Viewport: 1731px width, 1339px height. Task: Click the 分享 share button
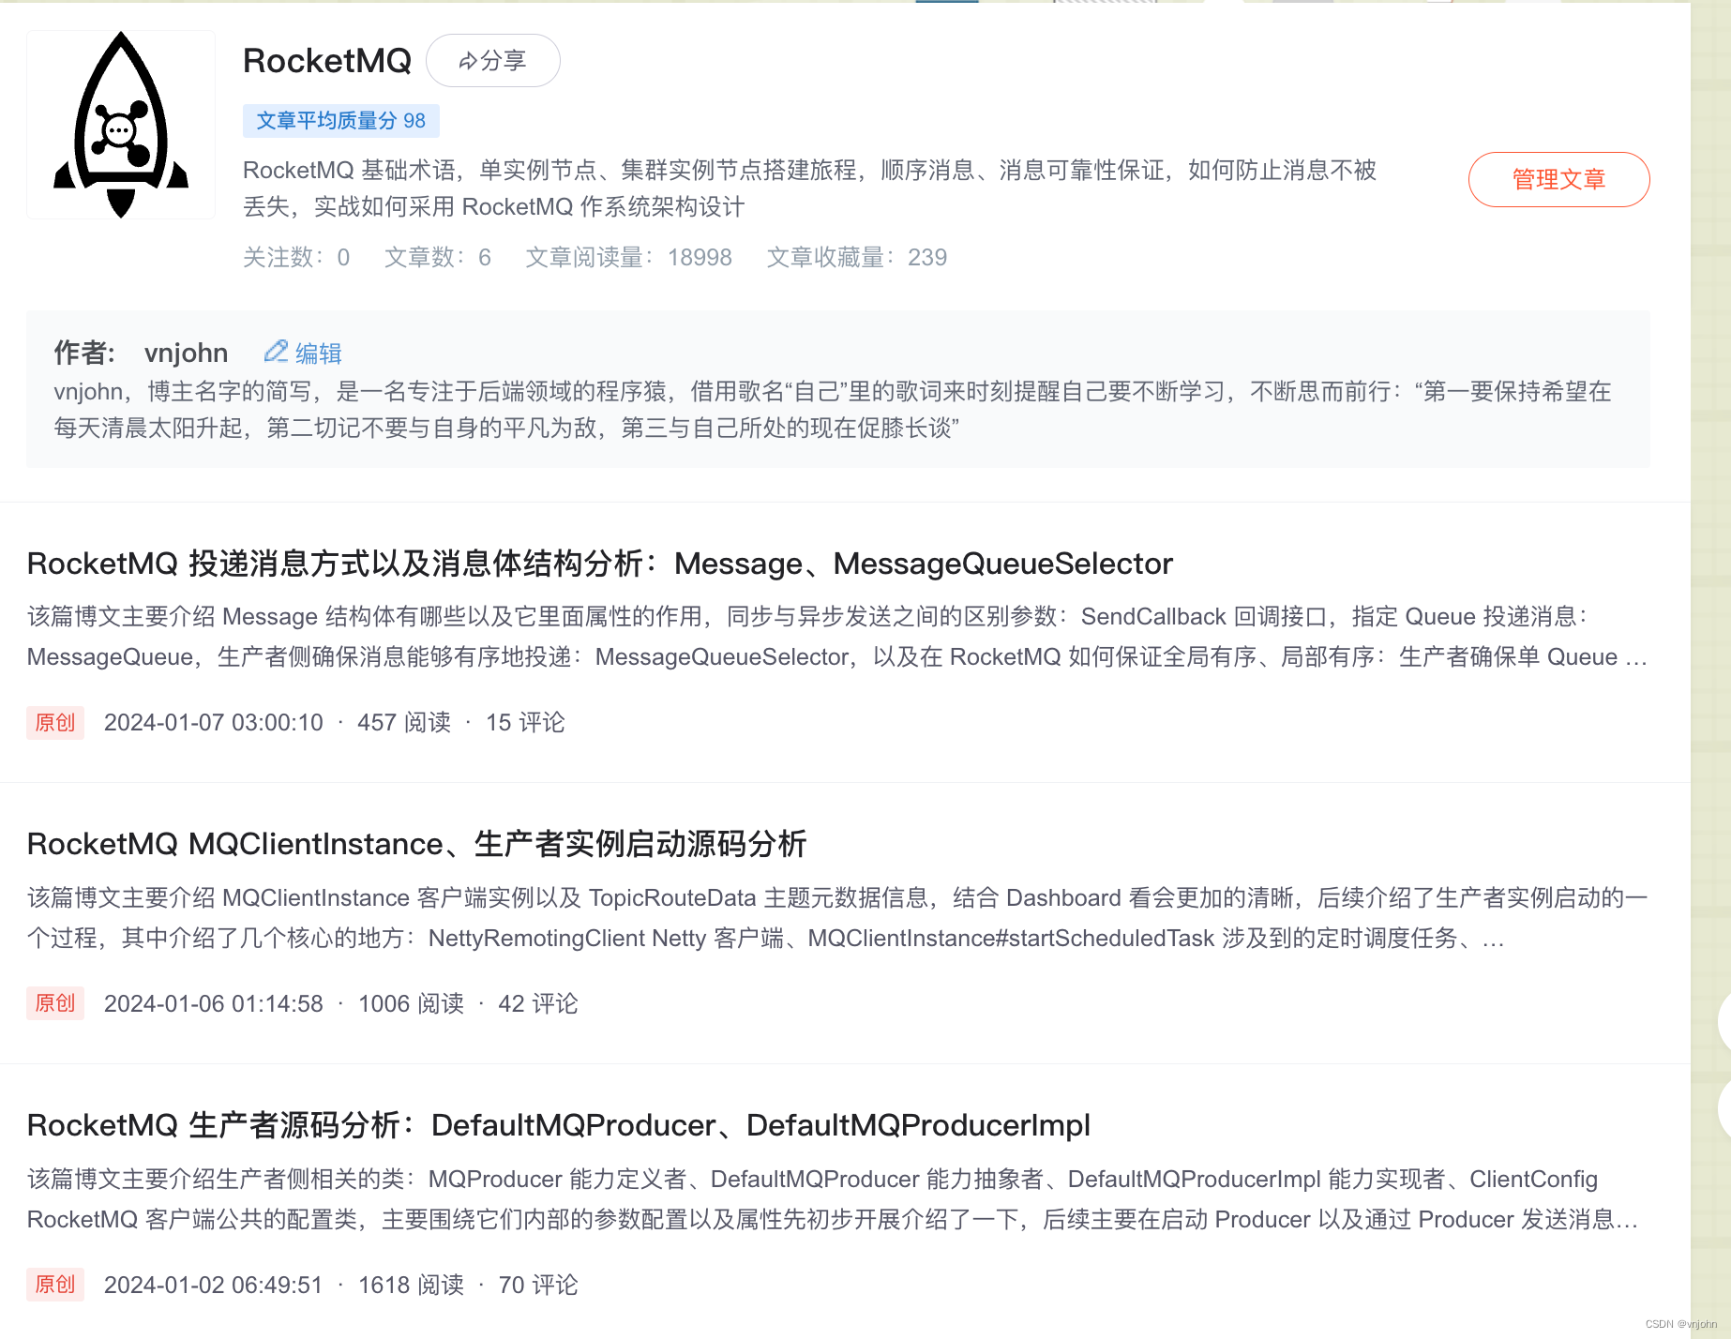[x=493, y=61]
